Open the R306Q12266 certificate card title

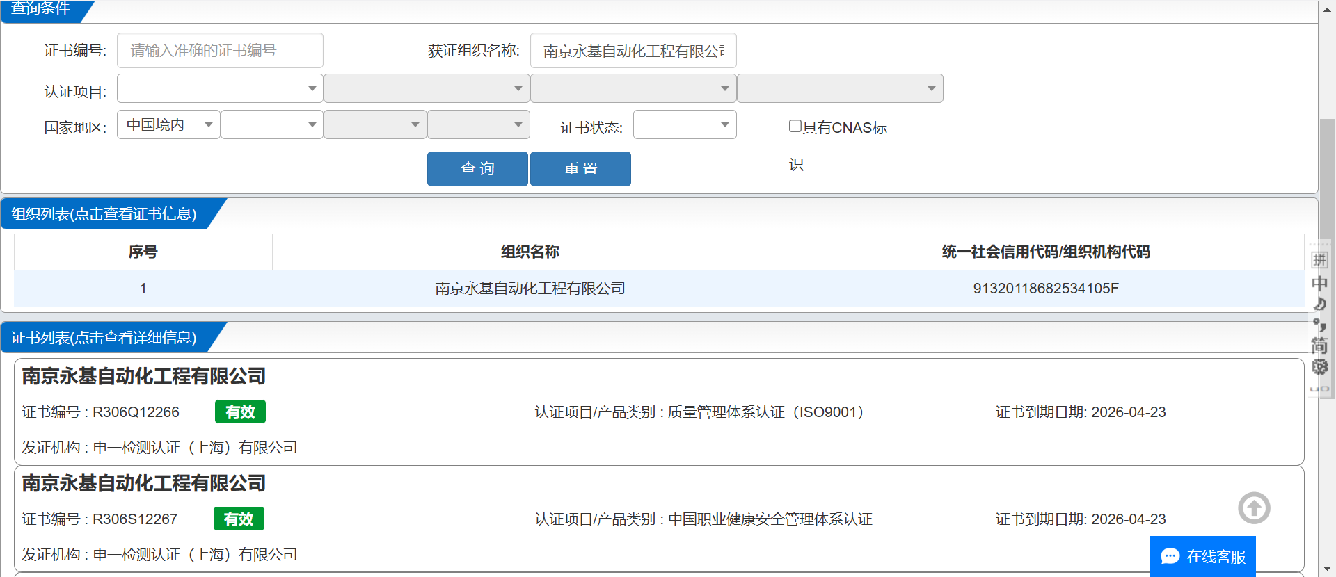pyautogui.click(x=144, y=376)
